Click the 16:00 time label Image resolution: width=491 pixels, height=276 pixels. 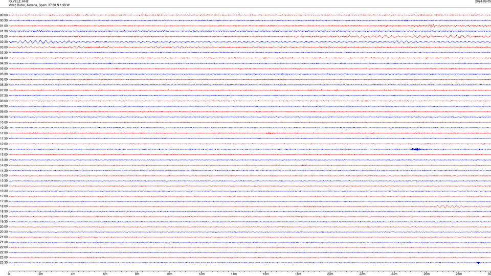coord(4,186)
